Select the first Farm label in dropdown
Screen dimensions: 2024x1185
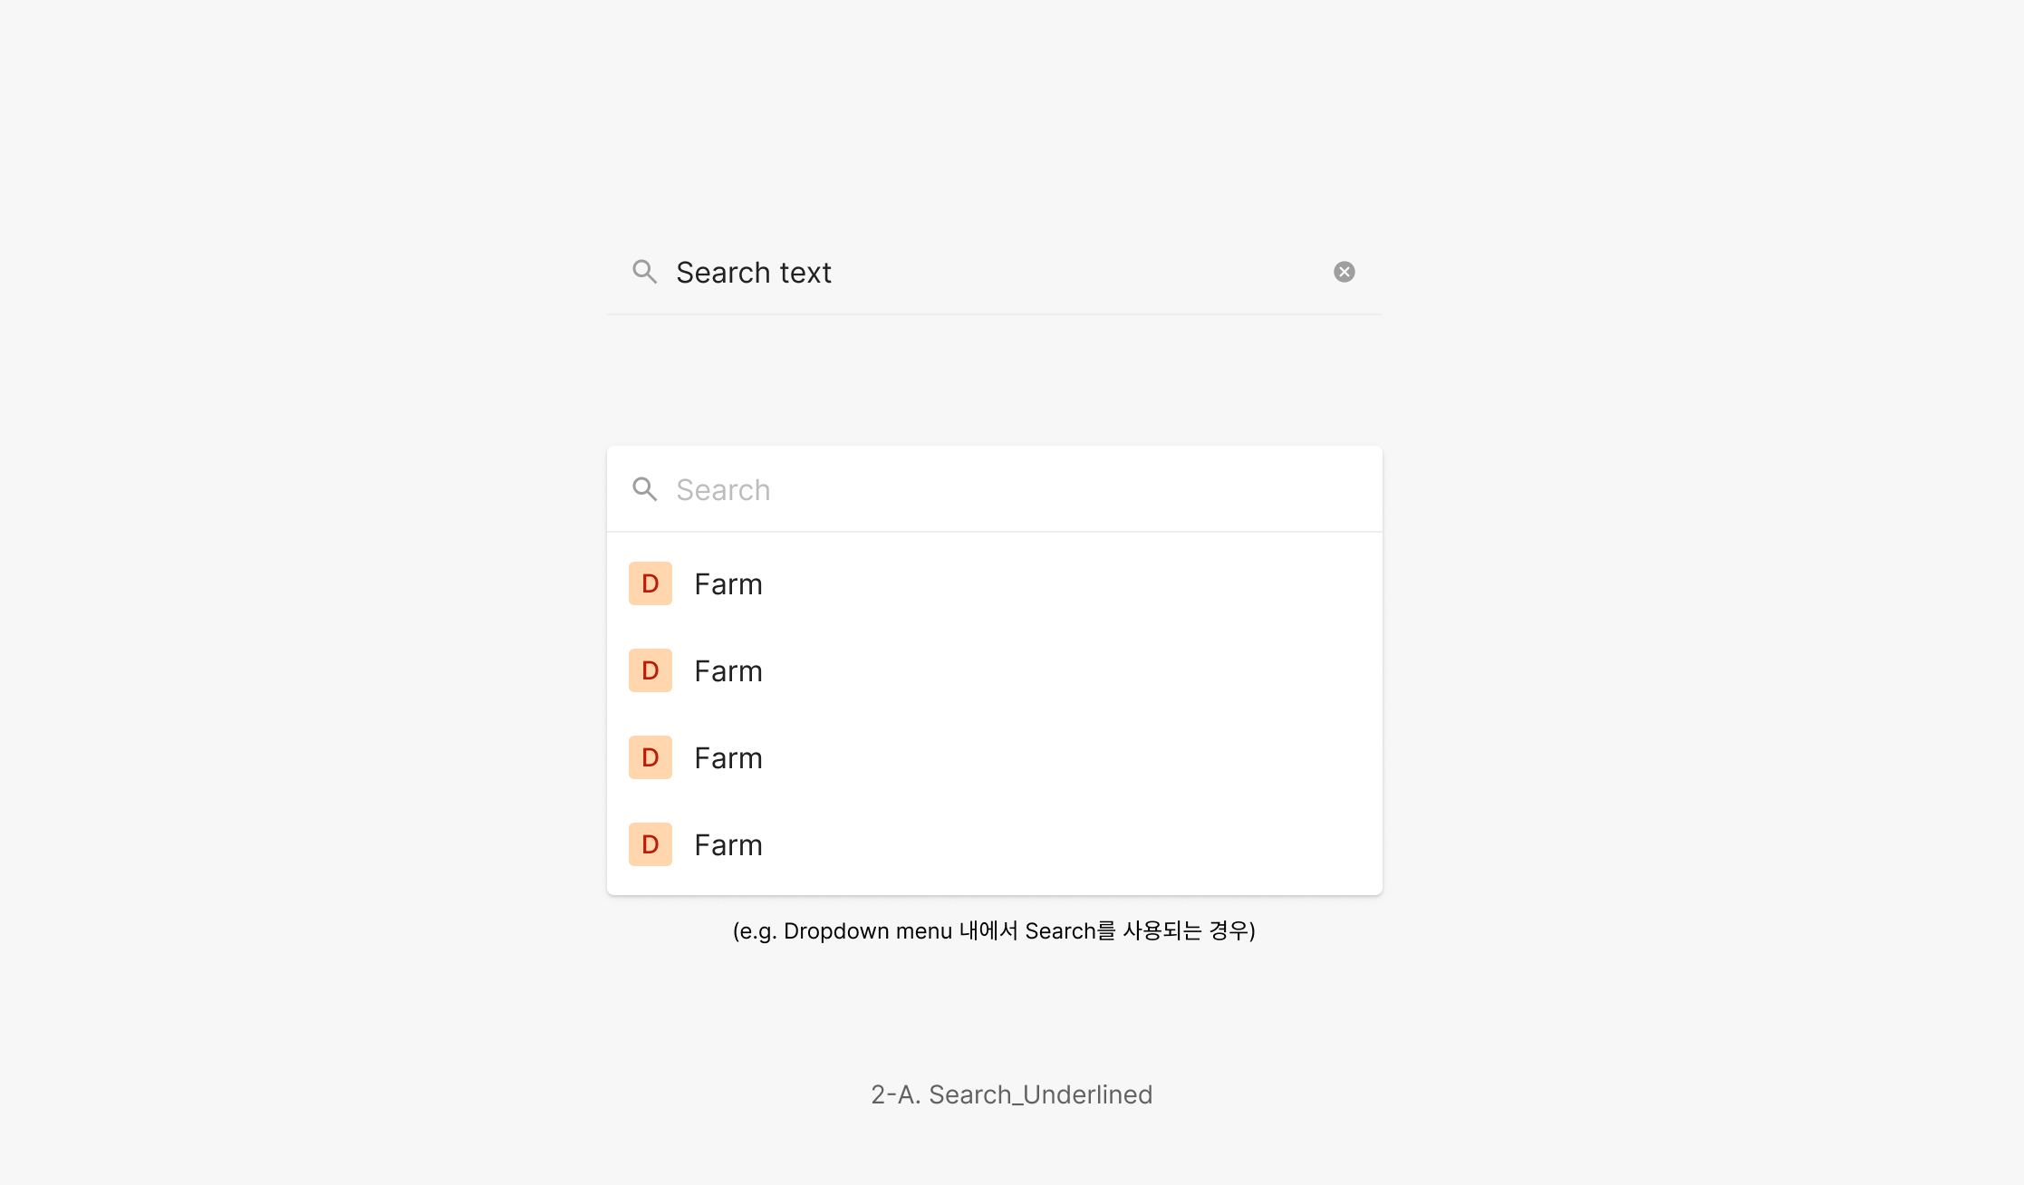click(728, 584)
